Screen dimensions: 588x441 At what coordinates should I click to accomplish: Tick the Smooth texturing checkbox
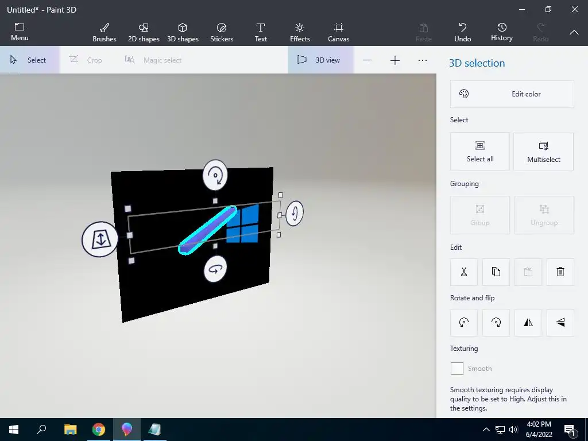tap(457, 369)
